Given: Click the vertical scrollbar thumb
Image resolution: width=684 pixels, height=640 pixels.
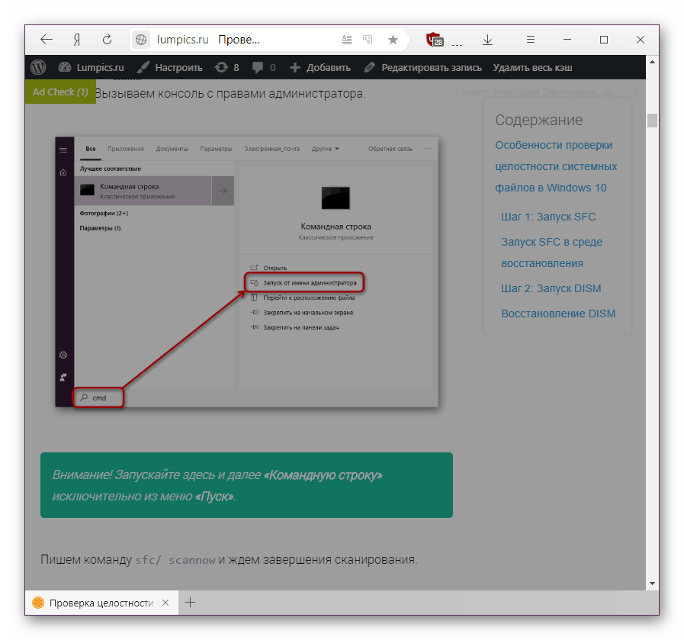Looking at the screenshot, I should point(652,121).
